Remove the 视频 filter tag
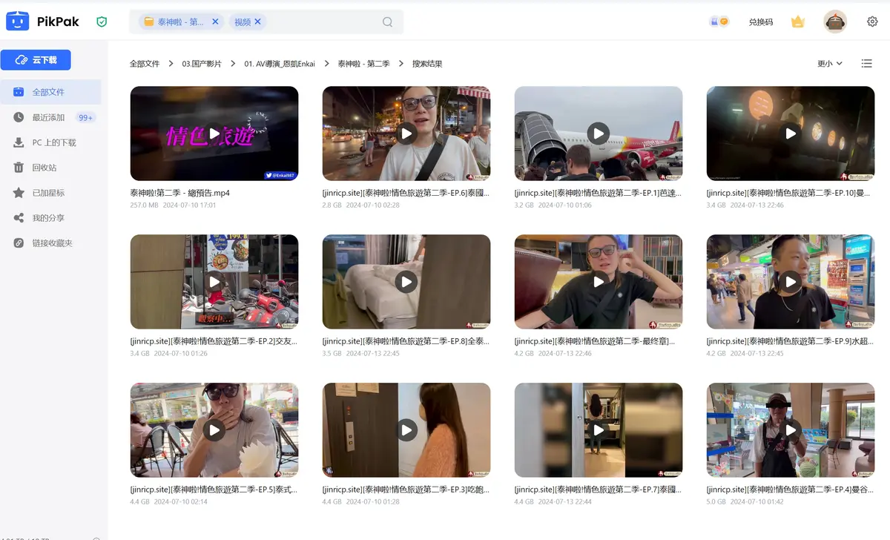890x540 pixels. point(257,22)
